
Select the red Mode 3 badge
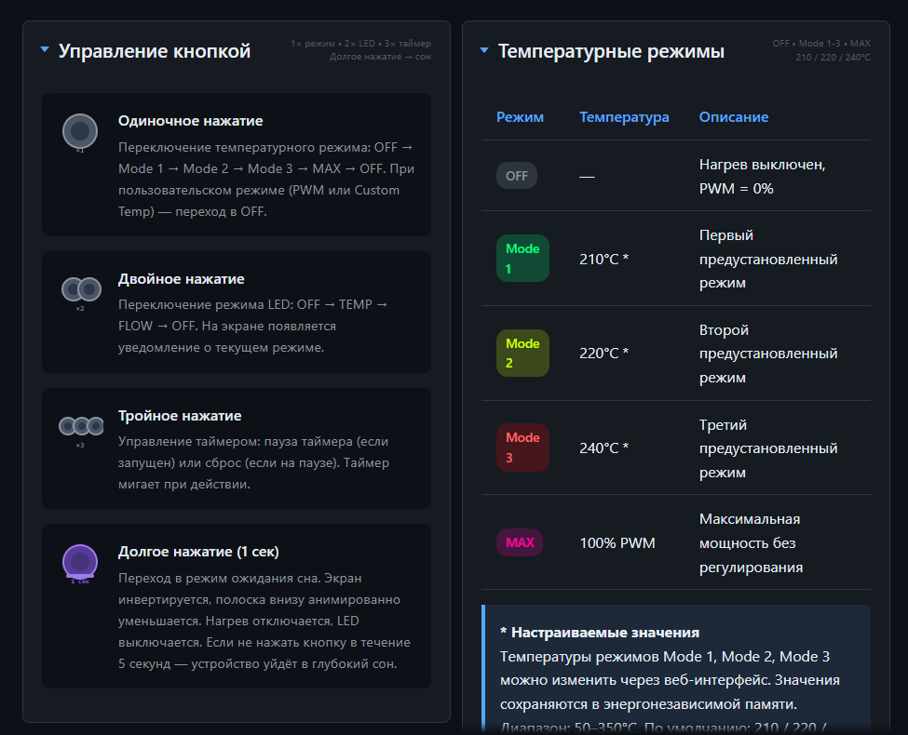[x=522, y=447]
